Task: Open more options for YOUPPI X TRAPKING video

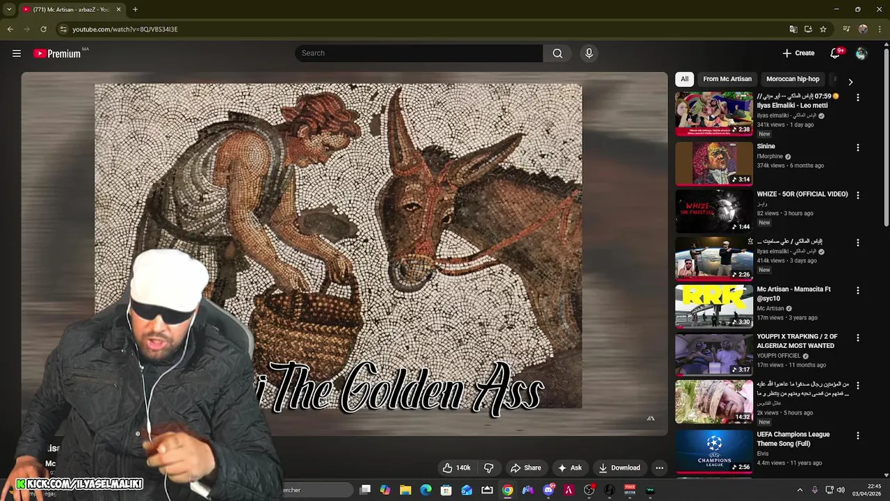Action: [858, 337]
